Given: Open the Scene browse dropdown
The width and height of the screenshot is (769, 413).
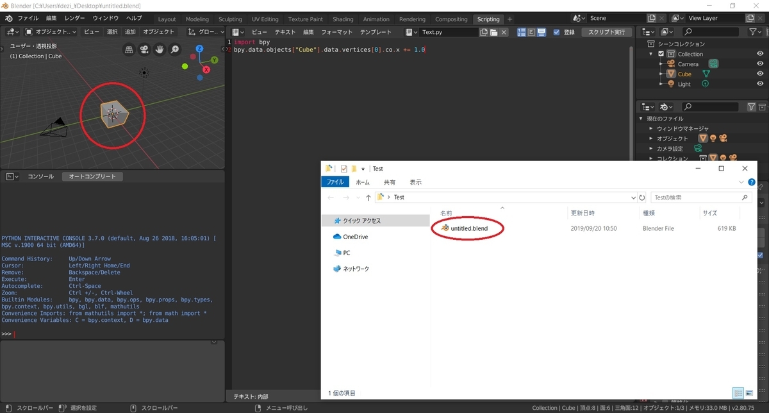Looking at the screenshot, I should (x=580, y=19).
